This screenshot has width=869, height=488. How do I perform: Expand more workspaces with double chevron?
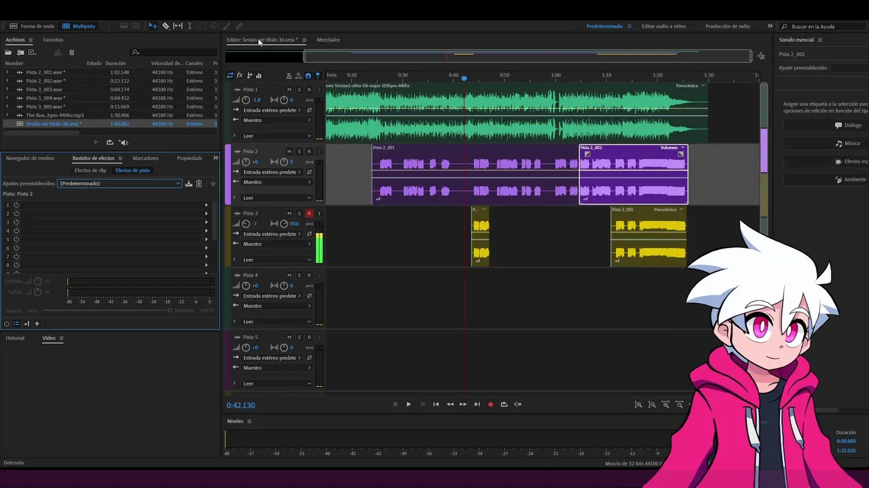[770, 26]
